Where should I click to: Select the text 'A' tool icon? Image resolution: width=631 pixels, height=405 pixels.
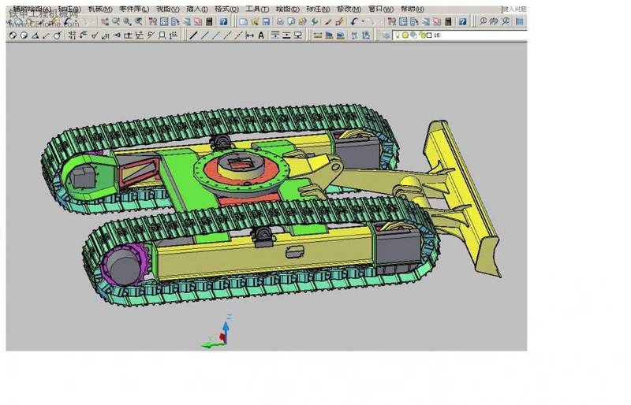(261, 35)
